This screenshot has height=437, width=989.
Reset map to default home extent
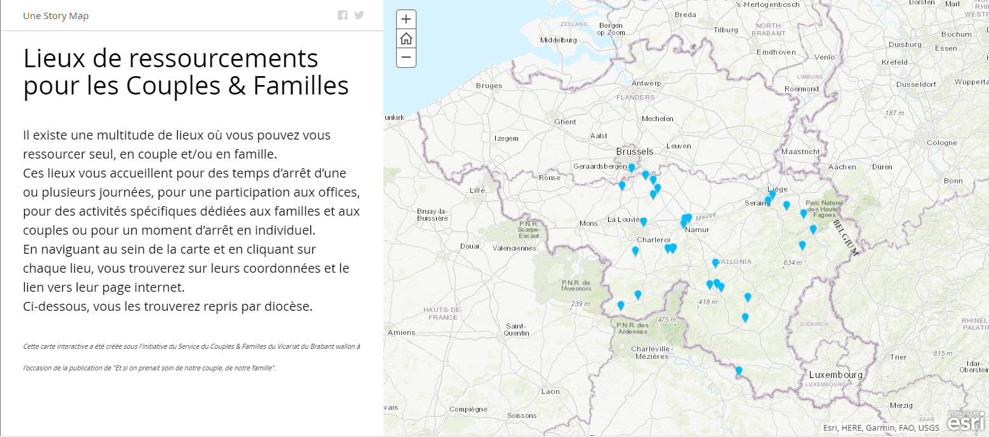coord(406,39)
